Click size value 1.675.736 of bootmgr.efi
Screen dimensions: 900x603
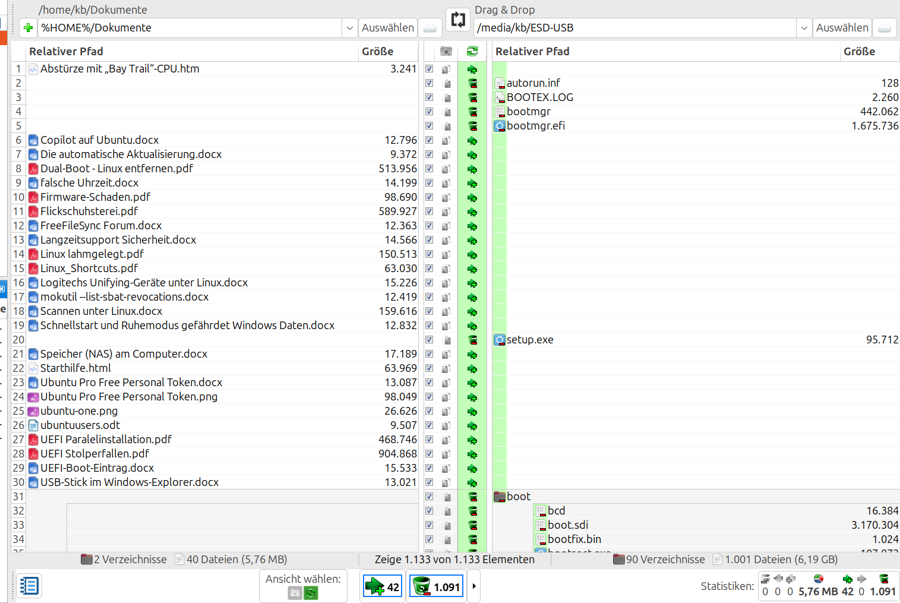(x=875, y=126)
